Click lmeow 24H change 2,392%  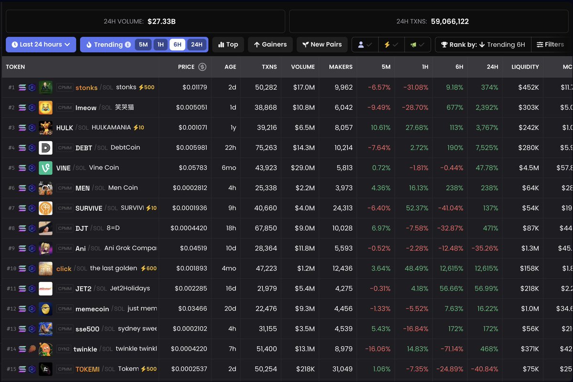(487, 108)
